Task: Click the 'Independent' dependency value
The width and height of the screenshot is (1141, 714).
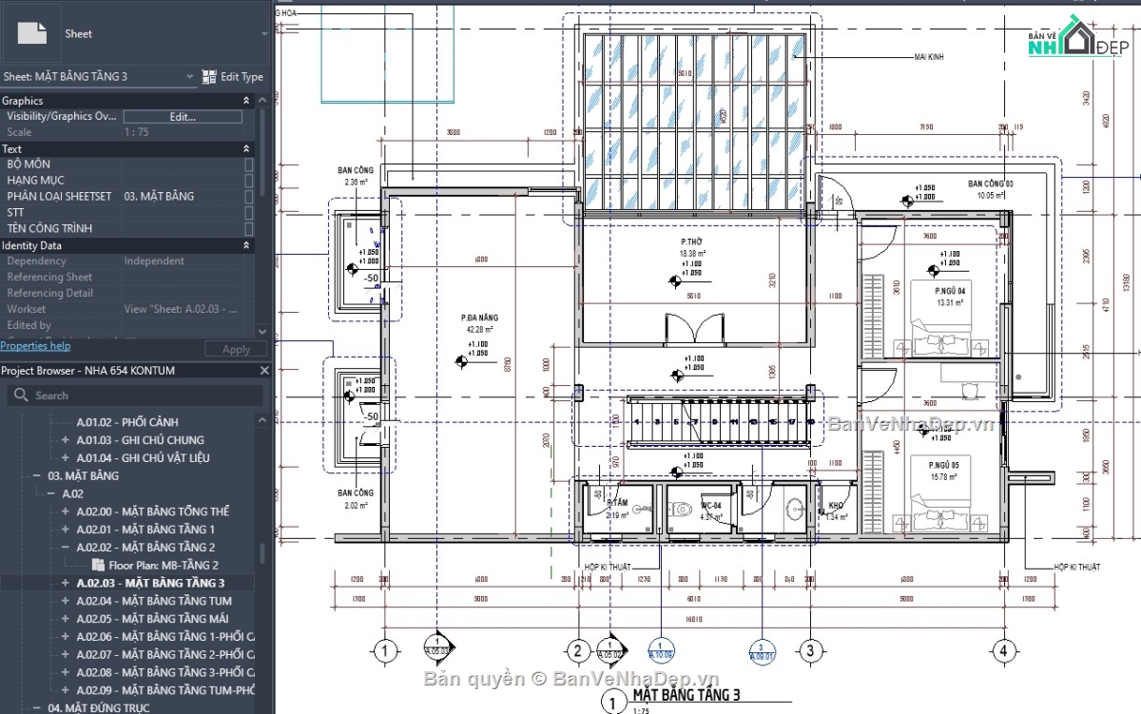Action: coord(156,261)
